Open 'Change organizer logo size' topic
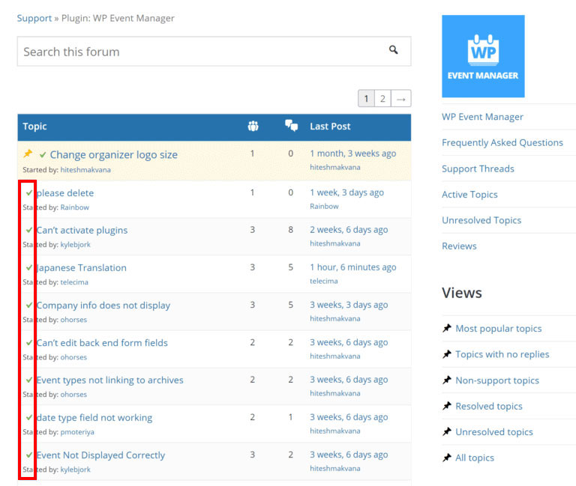 tap(113, 155)
